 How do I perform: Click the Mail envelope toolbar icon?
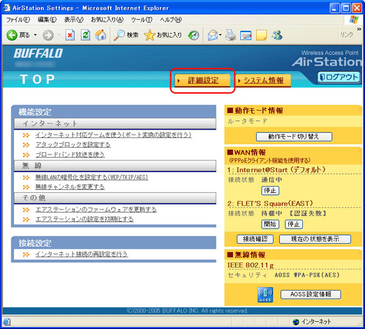tap(213, 35)
